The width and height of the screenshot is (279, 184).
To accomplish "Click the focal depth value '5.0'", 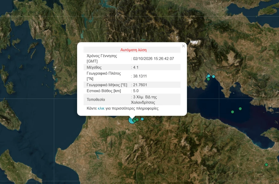I will click(136, 91).
